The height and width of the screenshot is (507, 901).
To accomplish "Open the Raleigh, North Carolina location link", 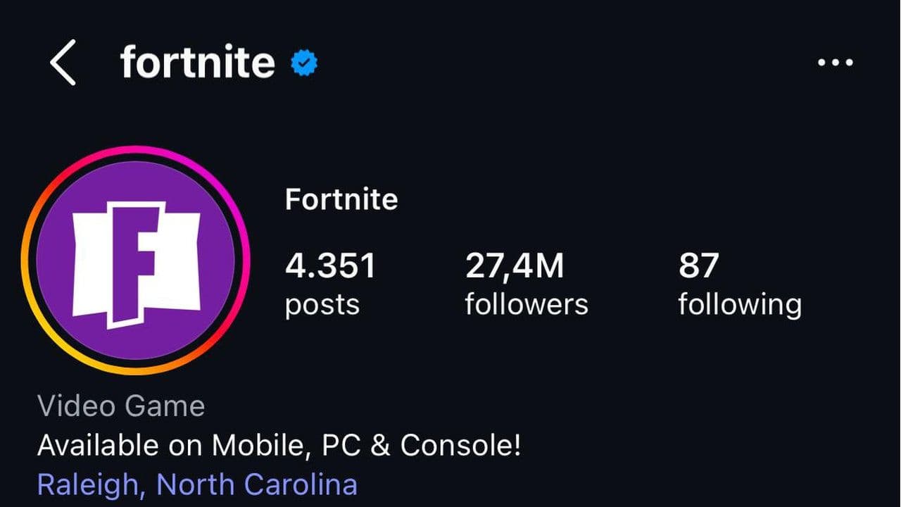I will point(197,484).
